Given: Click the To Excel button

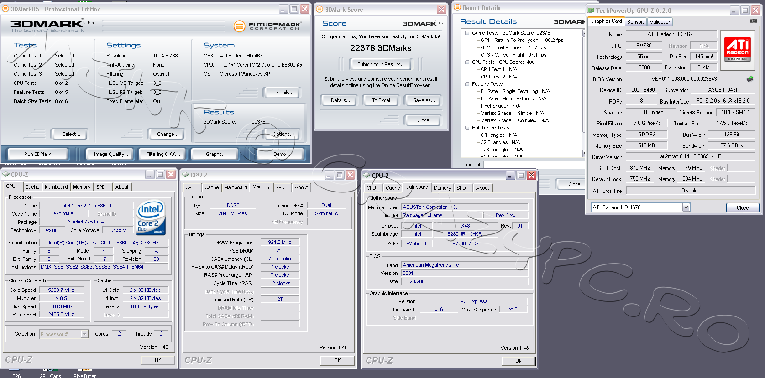Looking at the screenshot, I should click(x=381, y=100).
